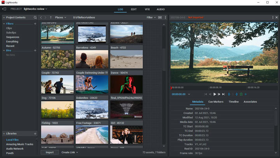Add a new bin with the plus icon
The width and height of the screenshot is (280, 158).
(x=35, y=50)
